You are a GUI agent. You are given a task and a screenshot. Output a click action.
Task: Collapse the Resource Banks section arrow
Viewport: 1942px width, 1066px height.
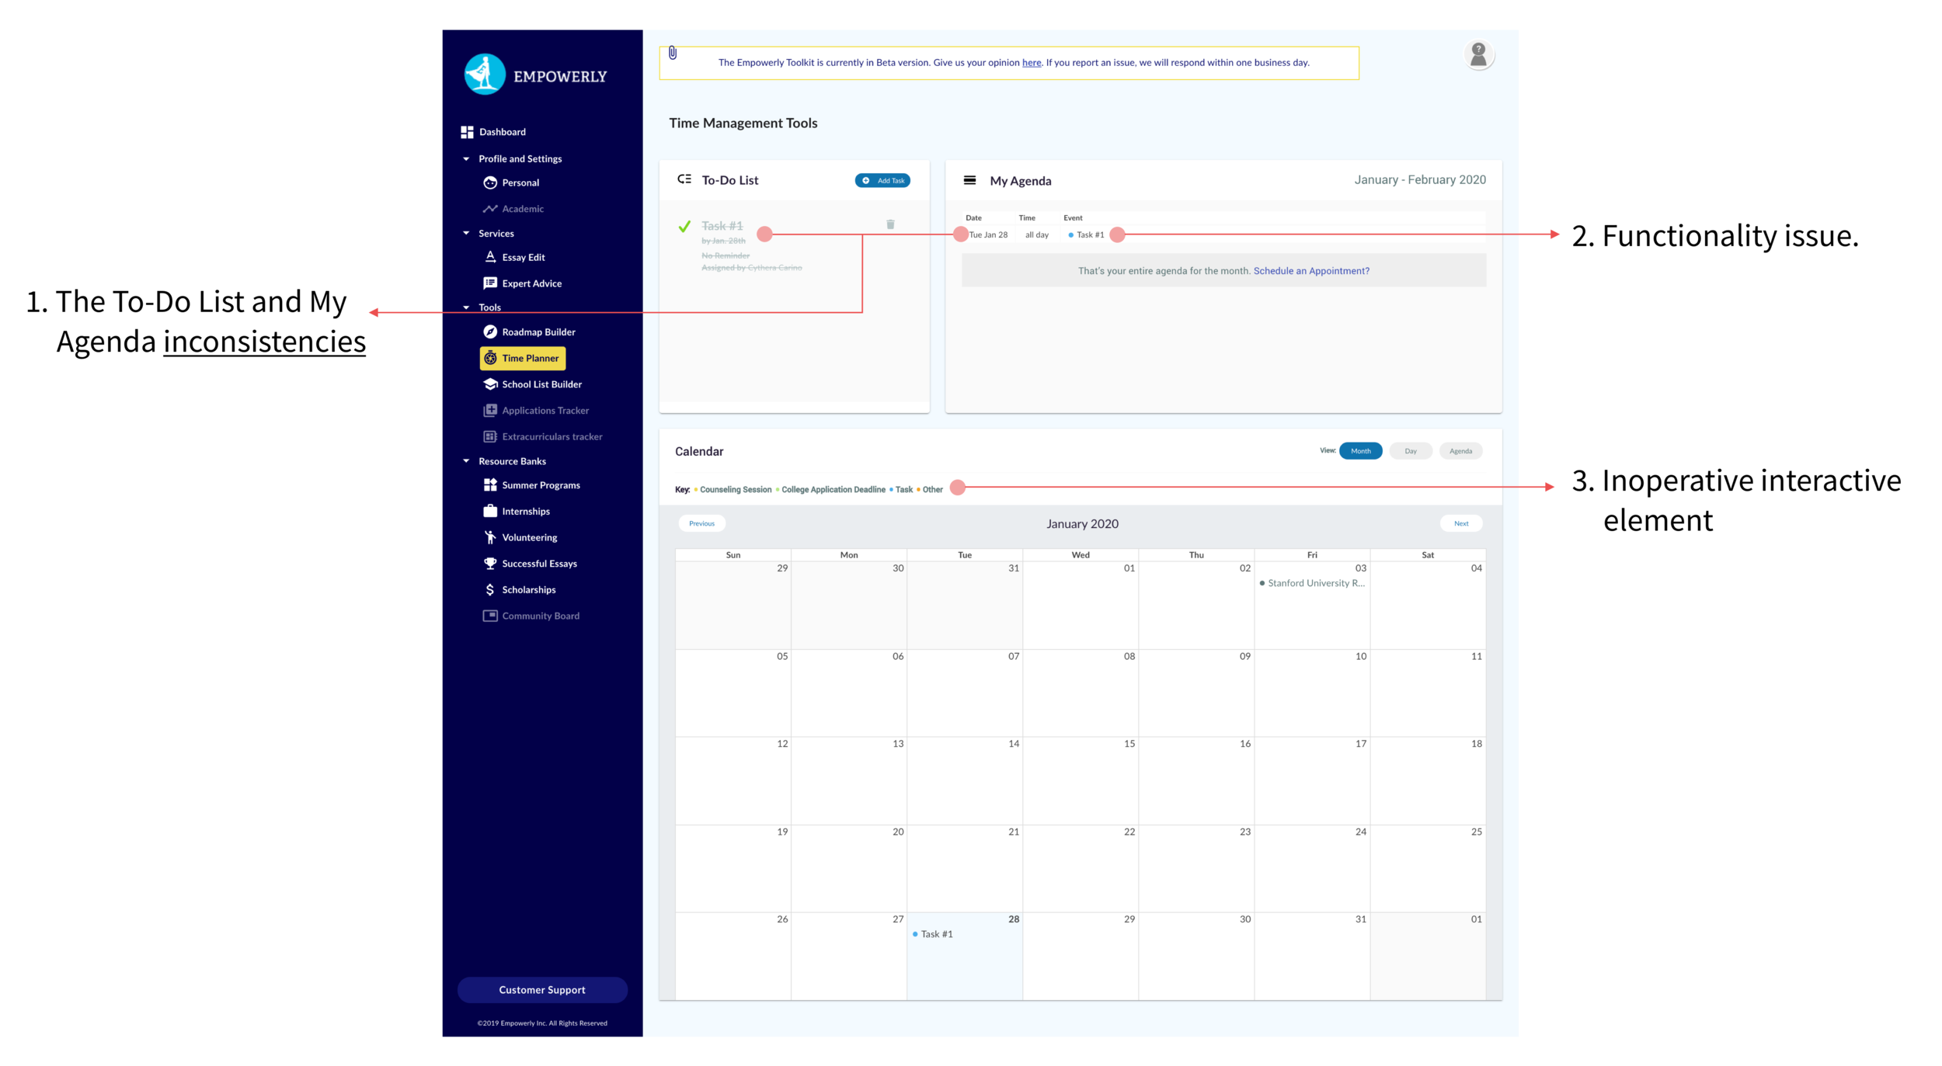click(466, 461)
